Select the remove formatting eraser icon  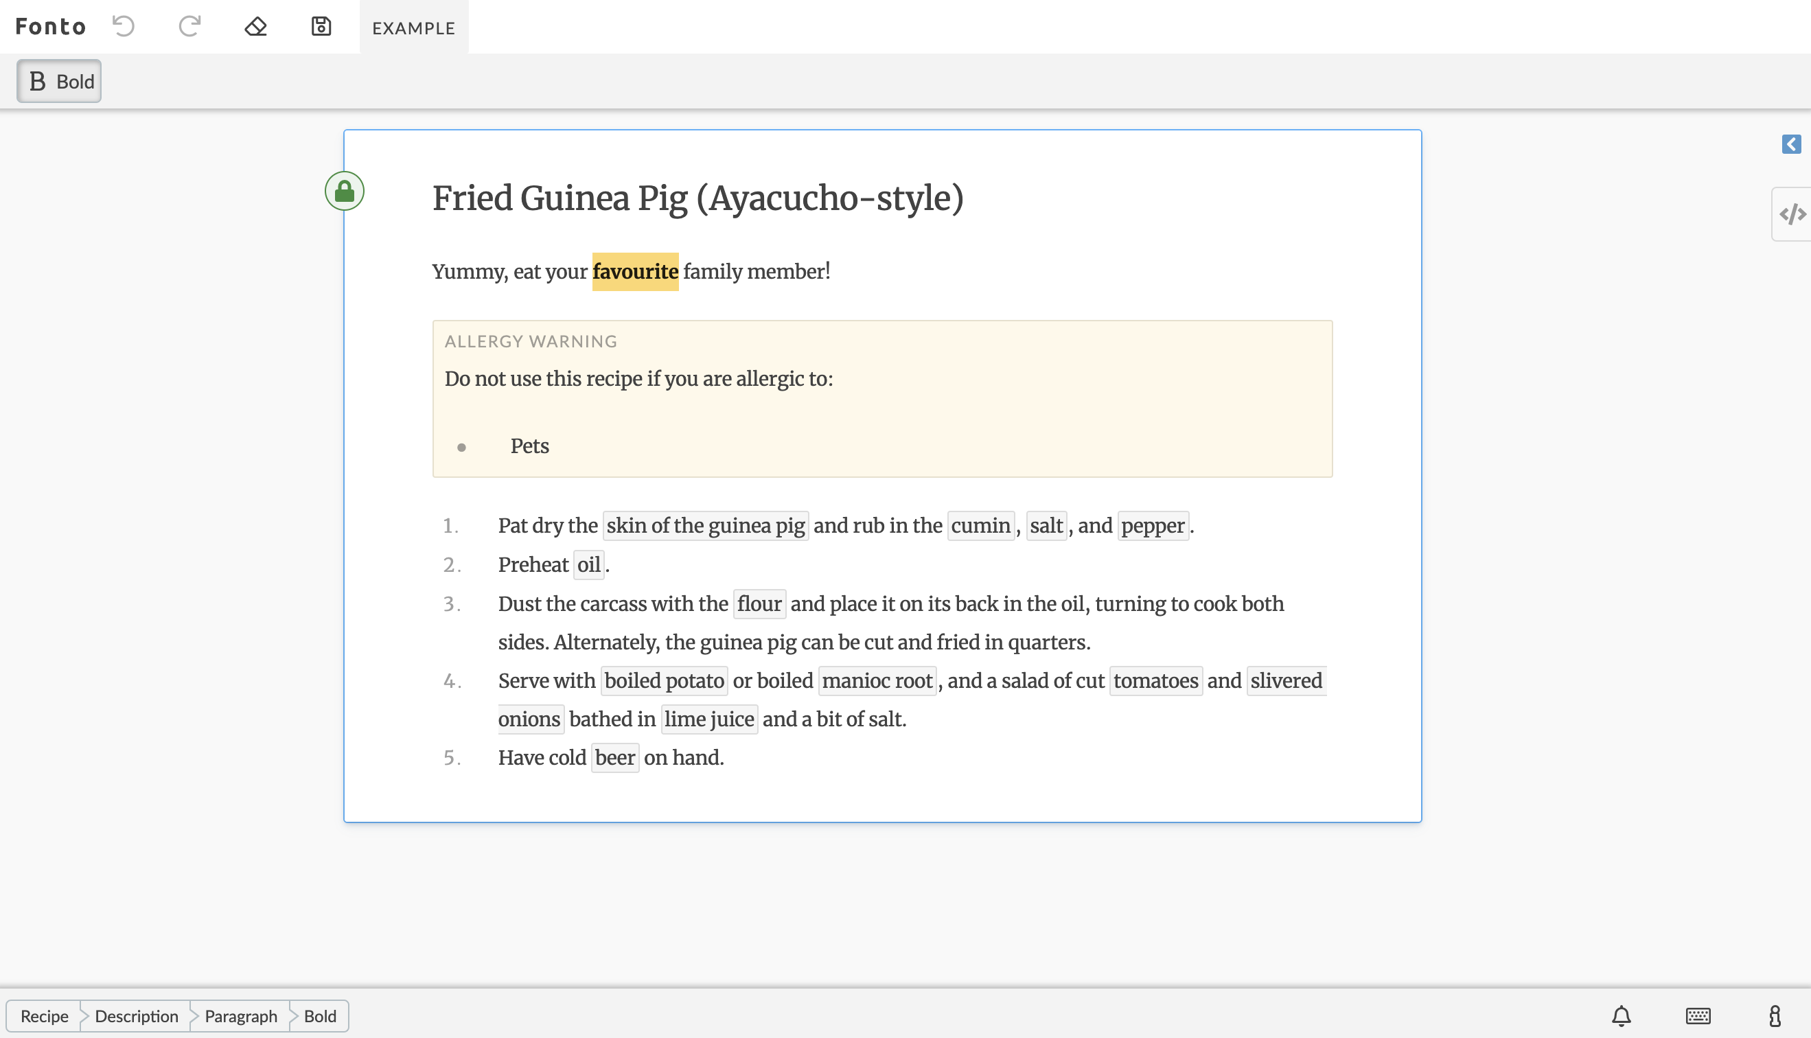click(255, 26)
